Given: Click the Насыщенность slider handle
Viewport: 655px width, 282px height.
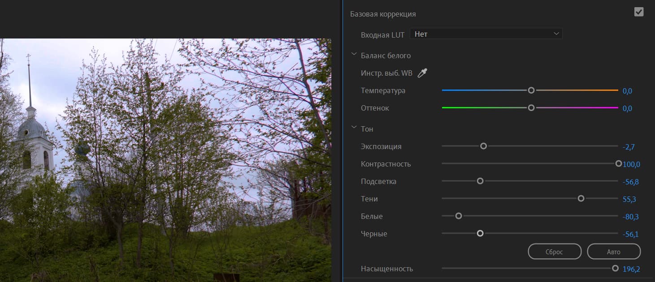Looking at the screenshot, I should click(x=615, y=268).
